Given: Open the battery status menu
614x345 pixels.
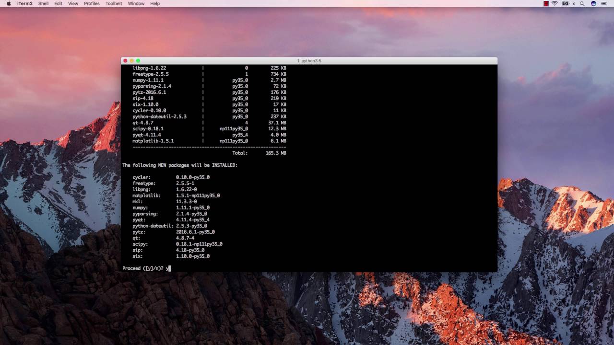Looking at the screenshot, I should pos(566,3).
